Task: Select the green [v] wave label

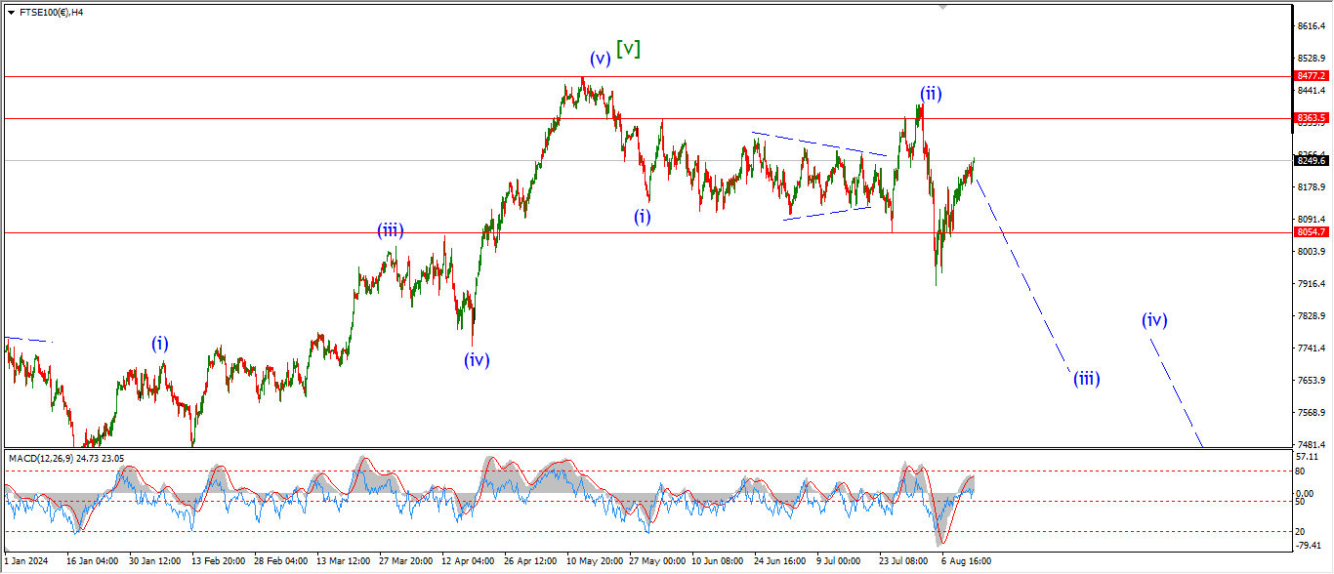Action: click(628, 48)
